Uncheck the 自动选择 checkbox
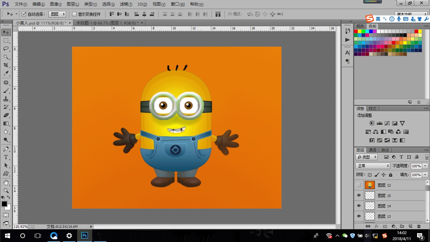This screenshot has height=242, width=430. pos(24,14)
